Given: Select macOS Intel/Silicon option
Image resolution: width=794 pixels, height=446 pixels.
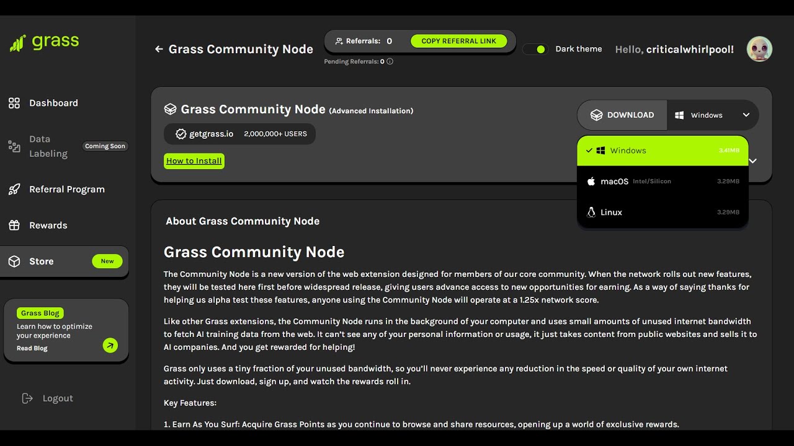Looking at the screenshot, I should point(662,181).
